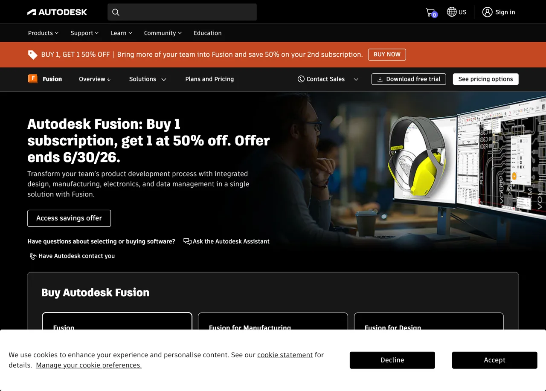Click the search magnifier icon

pos(116,12)
